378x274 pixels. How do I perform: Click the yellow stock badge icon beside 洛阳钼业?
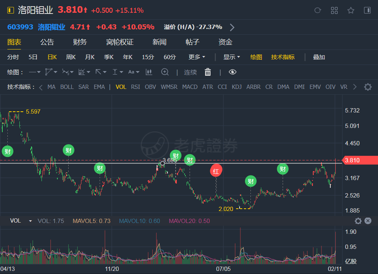click(10, 10)
